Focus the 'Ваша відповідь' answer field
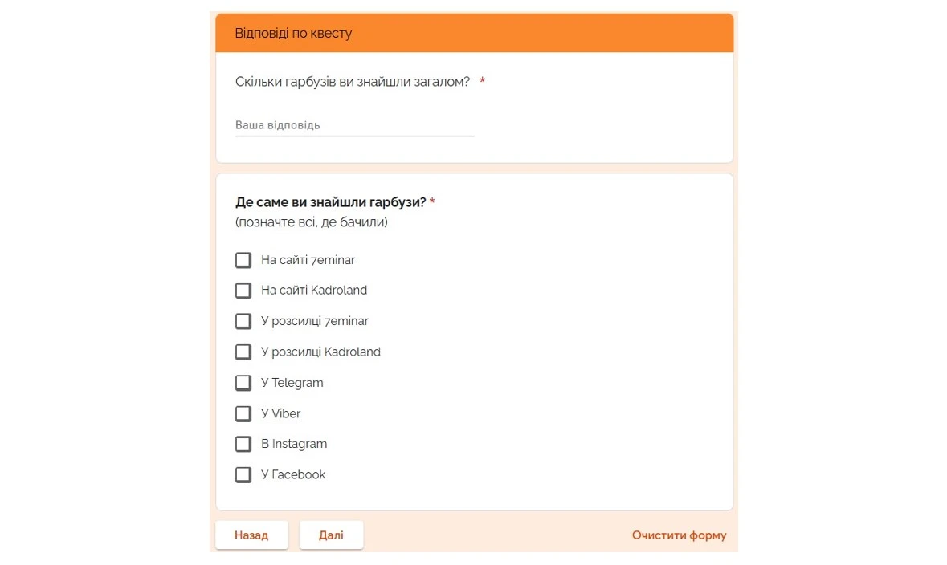 point(354,126)
